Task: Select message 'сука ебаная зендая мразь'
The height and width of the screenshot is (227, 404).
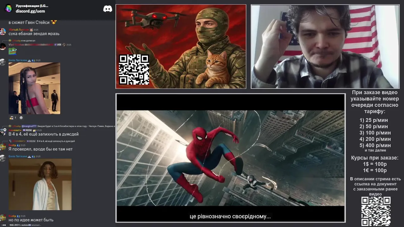Action: click(34, 33)
